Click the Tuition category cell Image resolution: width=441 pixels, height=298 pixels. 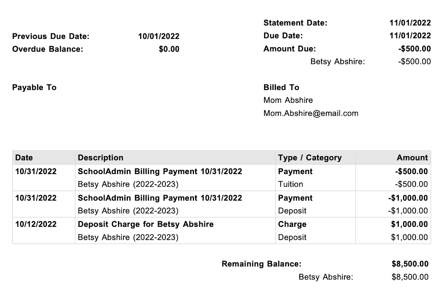click(x=290, y=184)
